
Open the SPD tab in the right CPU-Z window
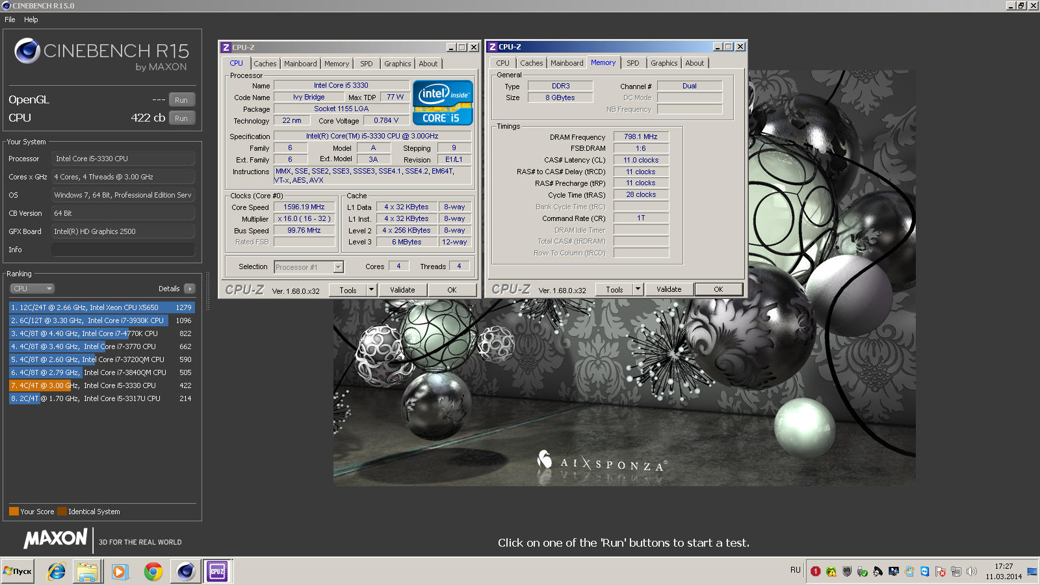[x=633, y=63]
